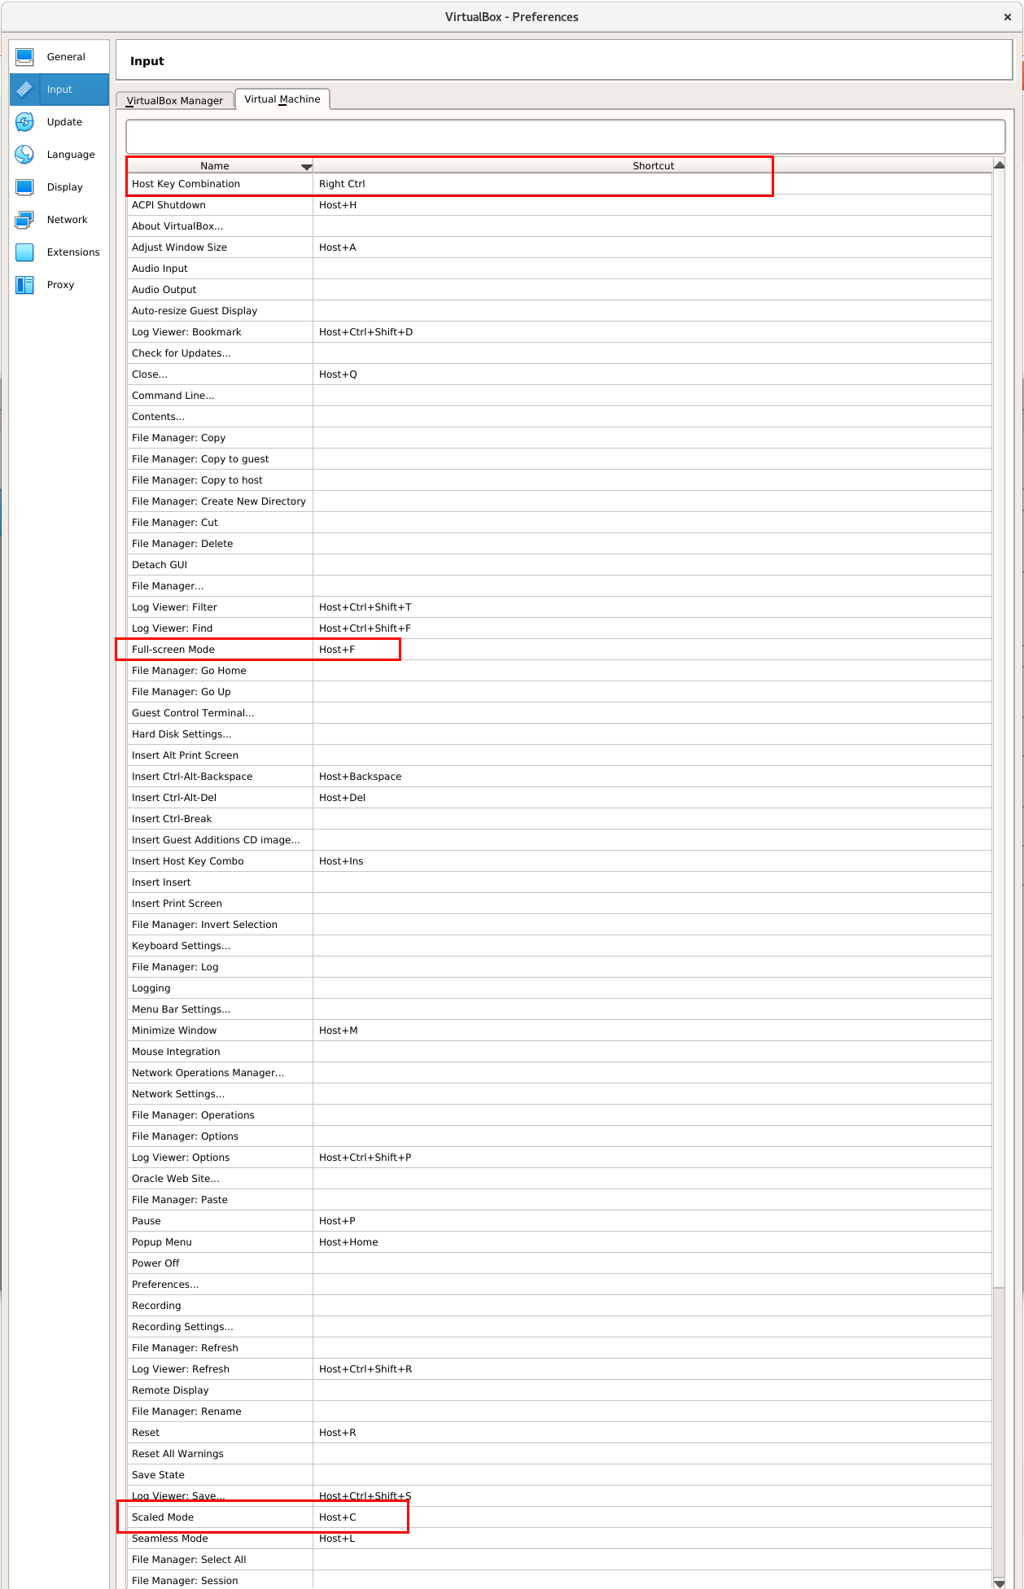Click the Network computers icon

pos(24,220)
